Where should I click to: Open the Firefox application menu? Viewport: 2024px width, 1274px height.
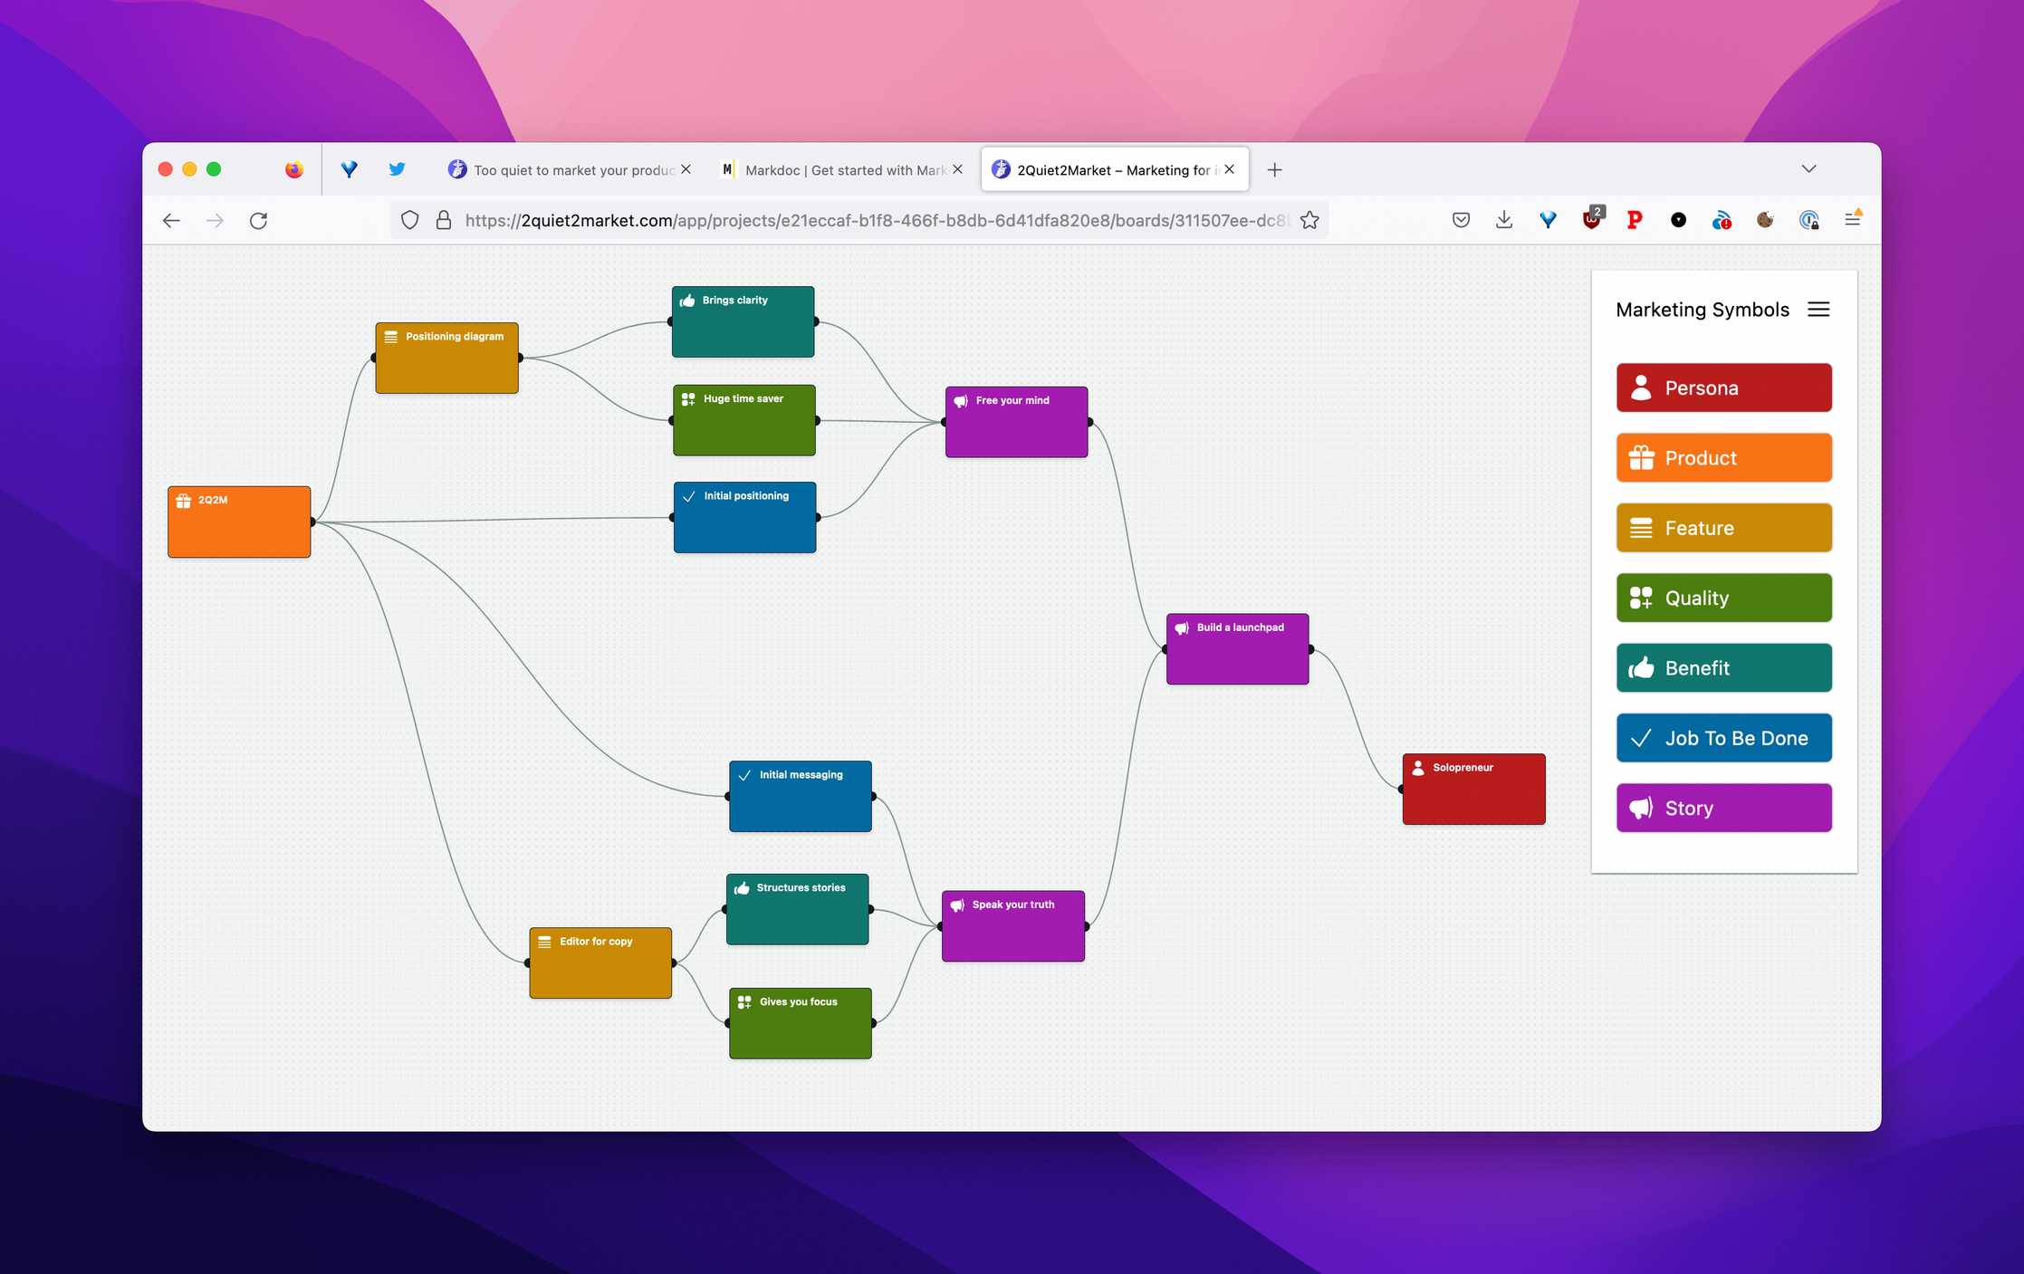[x=1853, y=219]
